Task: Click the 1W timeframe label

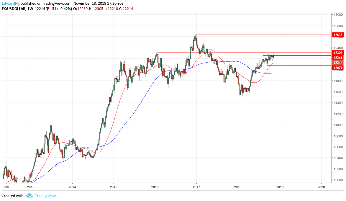Action: pos(30,9)
